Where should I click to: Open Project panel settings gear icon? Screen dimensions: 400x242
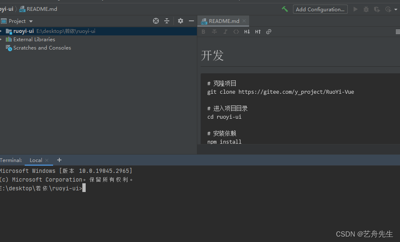click(x=181, y=21)
